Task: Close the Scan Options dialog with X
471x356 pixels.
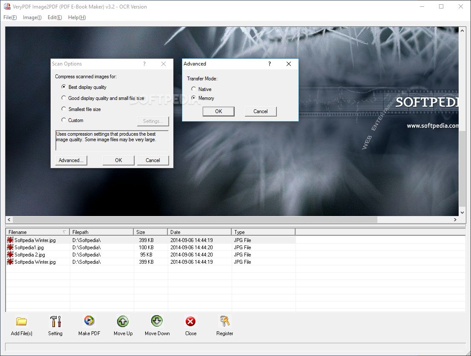Action: coord(164,64)
